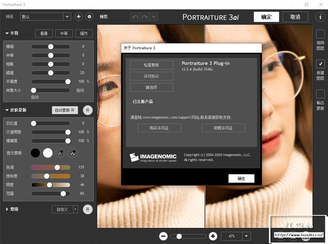Uncheck the 新建图层 checkbox

(320, 64)
